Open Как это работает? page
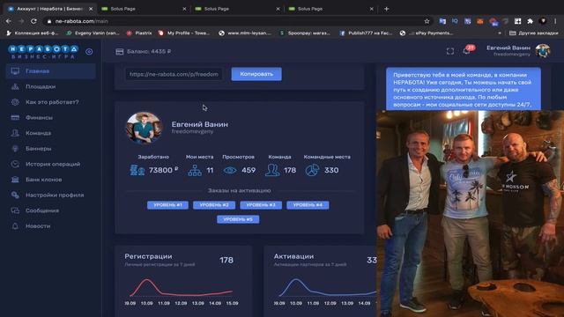The height and width of the screenshot is (317, 564). click(51, 102)
